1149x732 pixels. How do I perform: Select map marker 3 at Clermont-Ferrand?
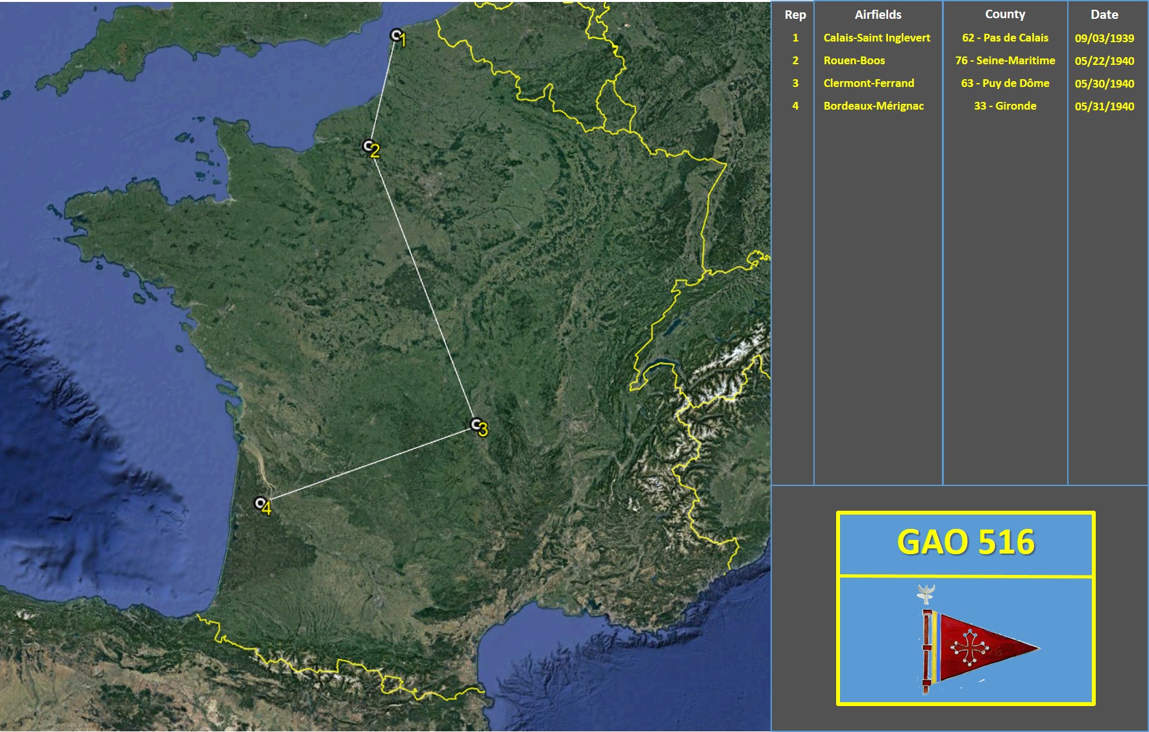(x=476, y=424)
